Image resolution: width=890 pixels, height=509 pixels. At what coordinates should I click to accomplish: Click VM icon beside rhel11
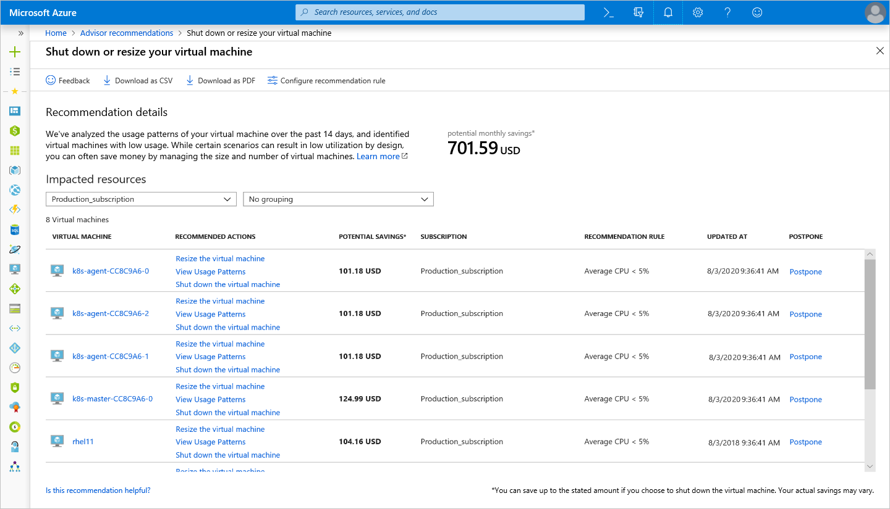tap(57, 441)
